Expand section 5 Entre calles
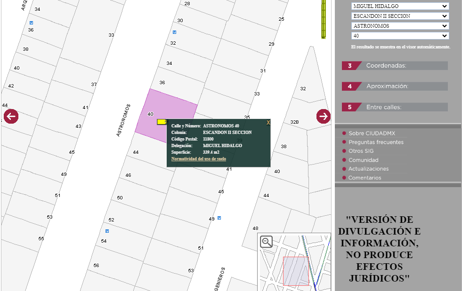This screenshot has width=462, height=291. click(395, 107)
